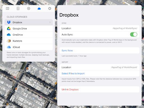The width and height of the screenshot is (144, 108).
Task: Open the Import Location path row
Action: (100, 67)
